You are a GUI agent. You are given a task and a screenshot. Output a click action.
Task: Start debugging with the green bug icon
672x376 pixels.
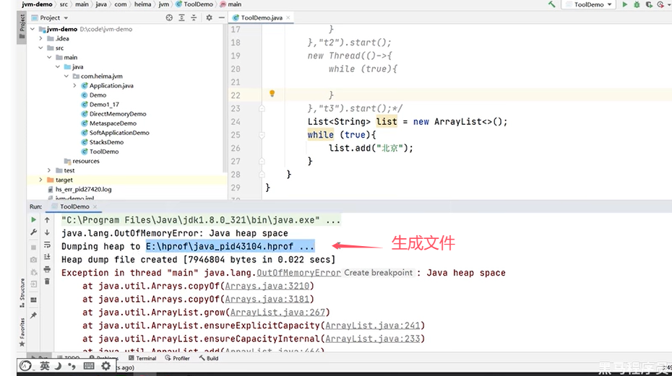[637, 4]
